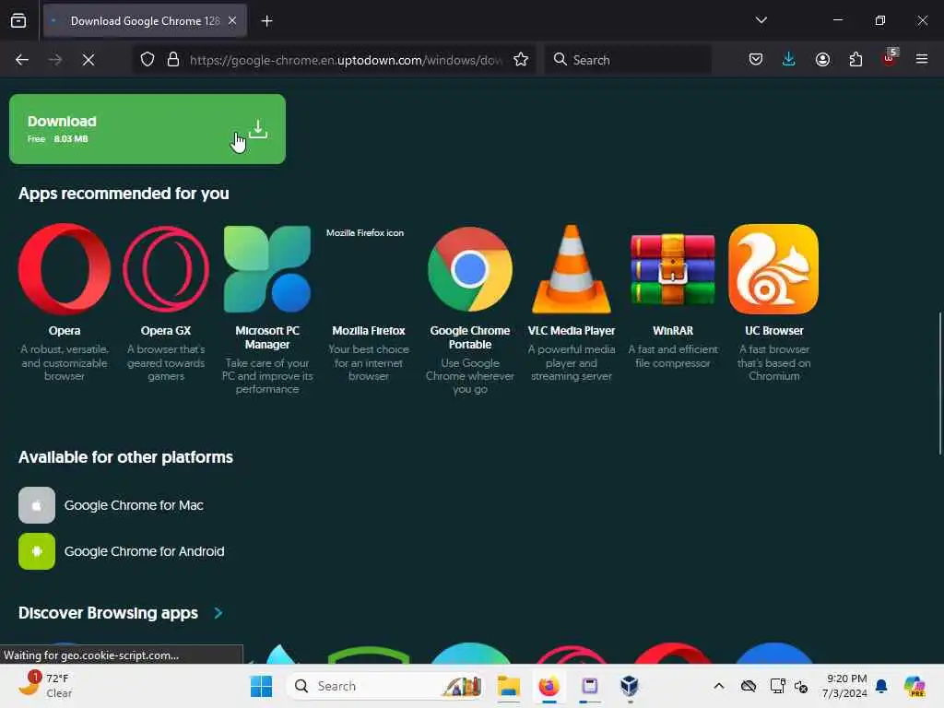
Task: Show hidden system tray icons
Action: point(719,686)
